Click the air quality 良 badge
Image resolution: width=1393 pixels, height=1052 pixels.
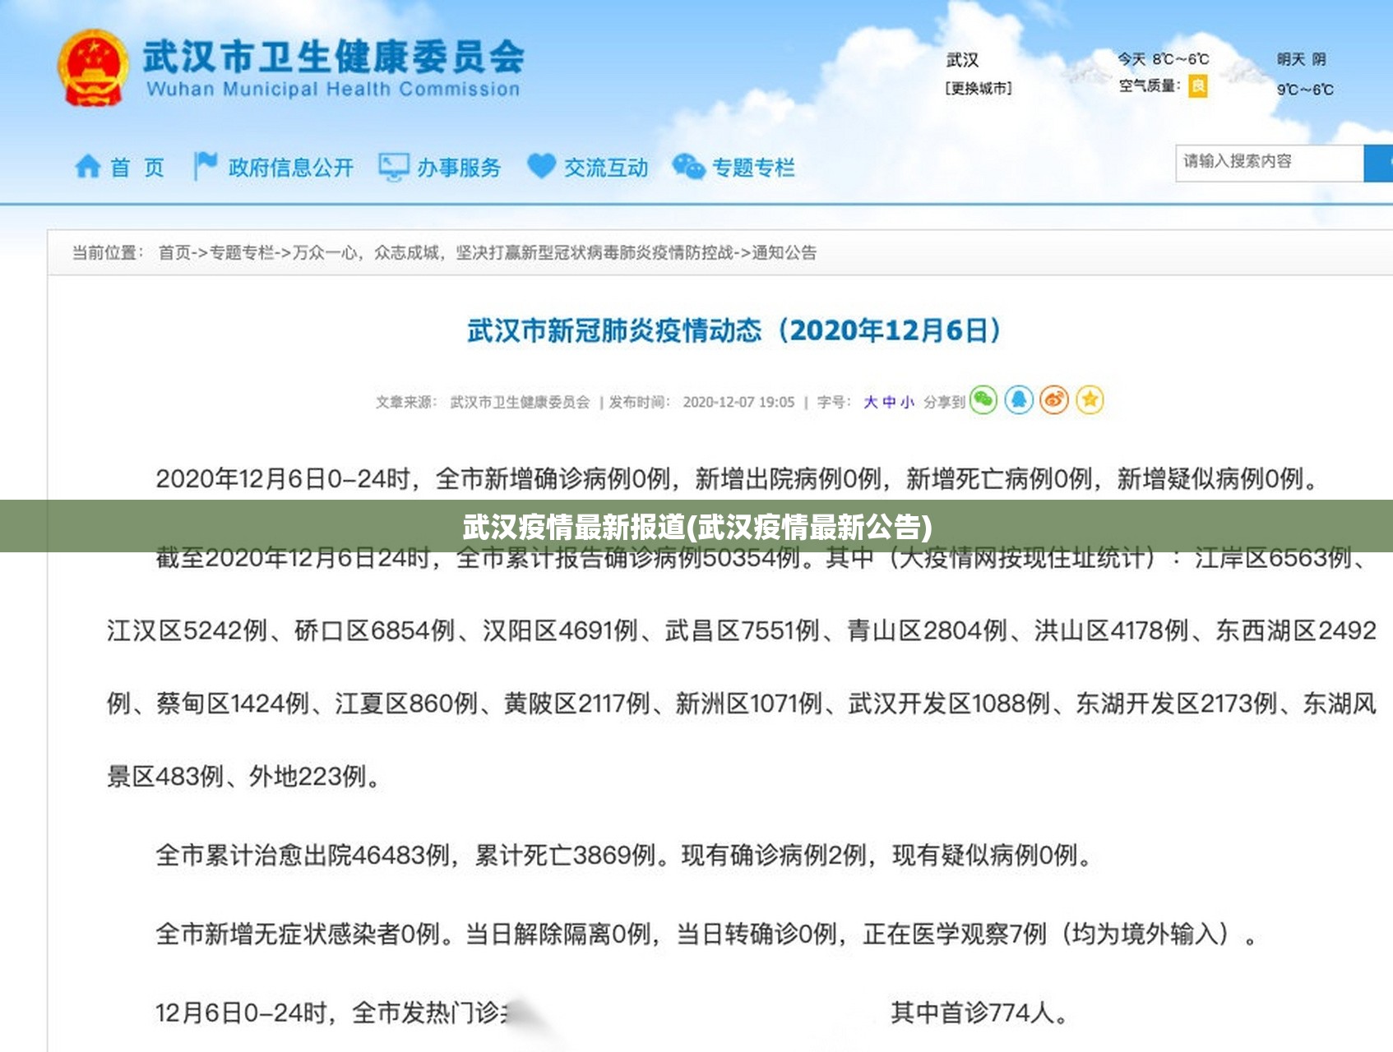[x=1199, y=85]
